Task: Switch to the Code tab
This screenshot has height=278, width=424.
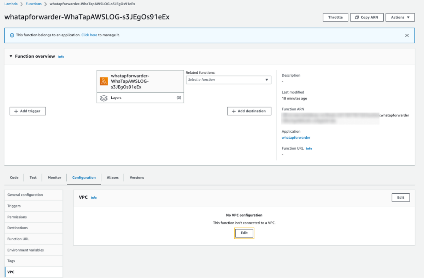Action: click(14, 177)
